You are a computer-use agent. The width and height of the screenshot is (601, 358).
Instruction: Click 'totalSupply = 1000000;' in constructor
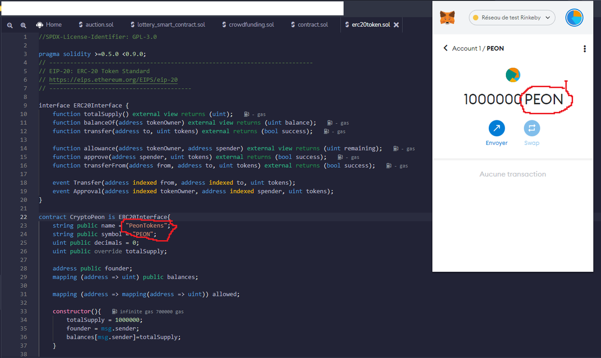tap(105, 320)
